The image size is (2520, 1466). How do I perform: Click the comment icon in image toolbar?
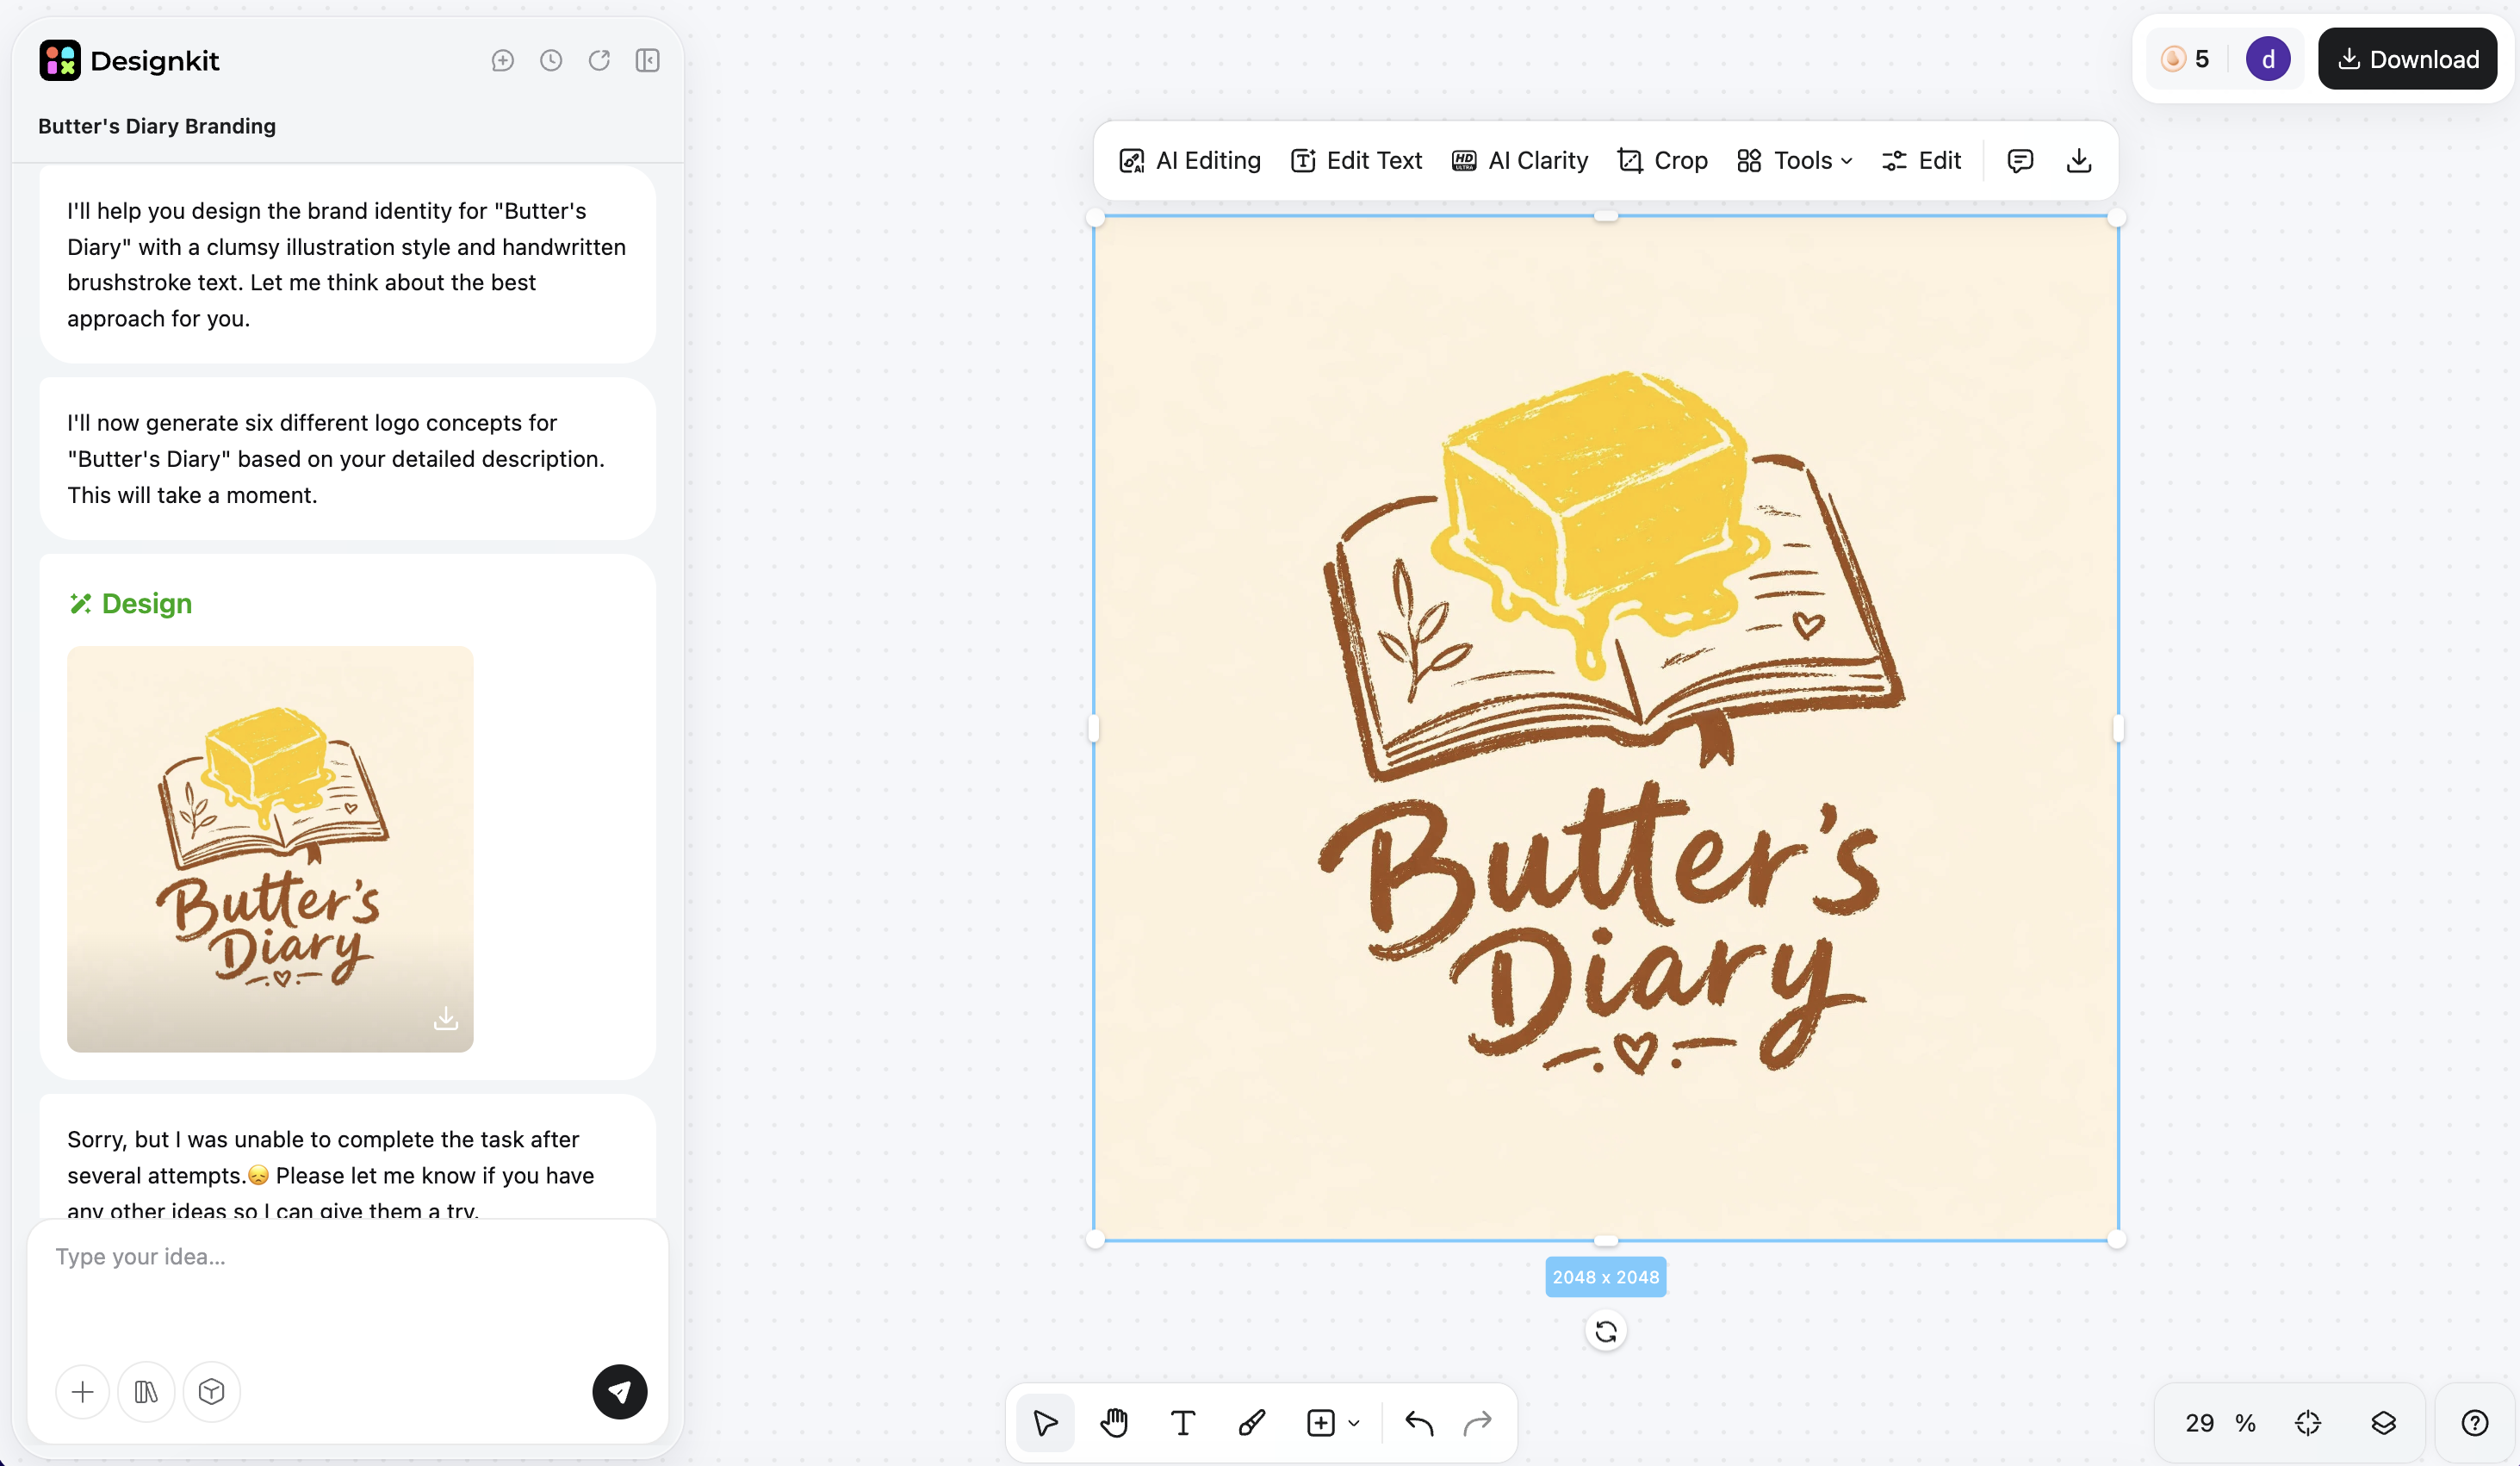(x=2020, y=161)
